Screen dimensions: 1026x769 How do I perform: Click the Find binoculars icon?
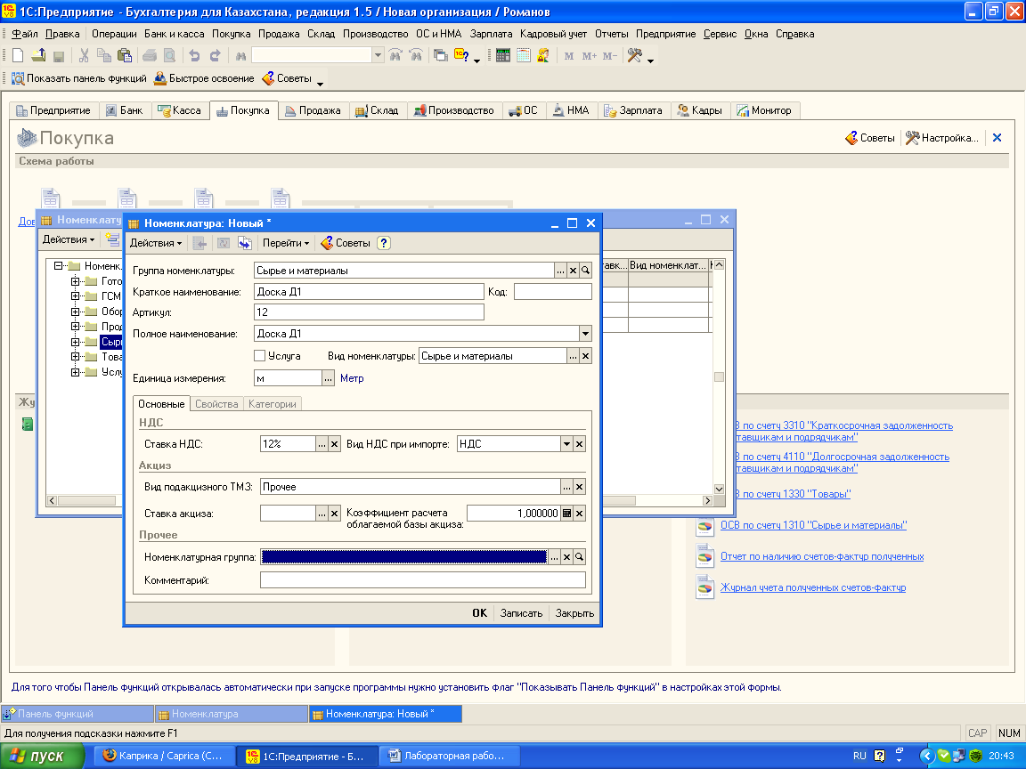click(x=240, y=56)
